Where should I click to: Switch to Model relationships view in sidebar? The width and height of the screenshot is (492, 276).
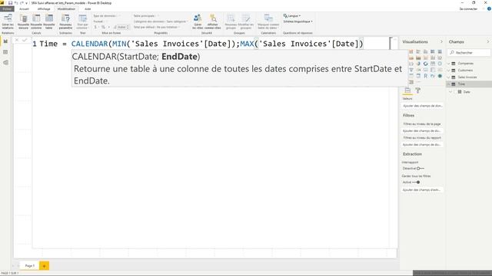(x=5, y=63)
